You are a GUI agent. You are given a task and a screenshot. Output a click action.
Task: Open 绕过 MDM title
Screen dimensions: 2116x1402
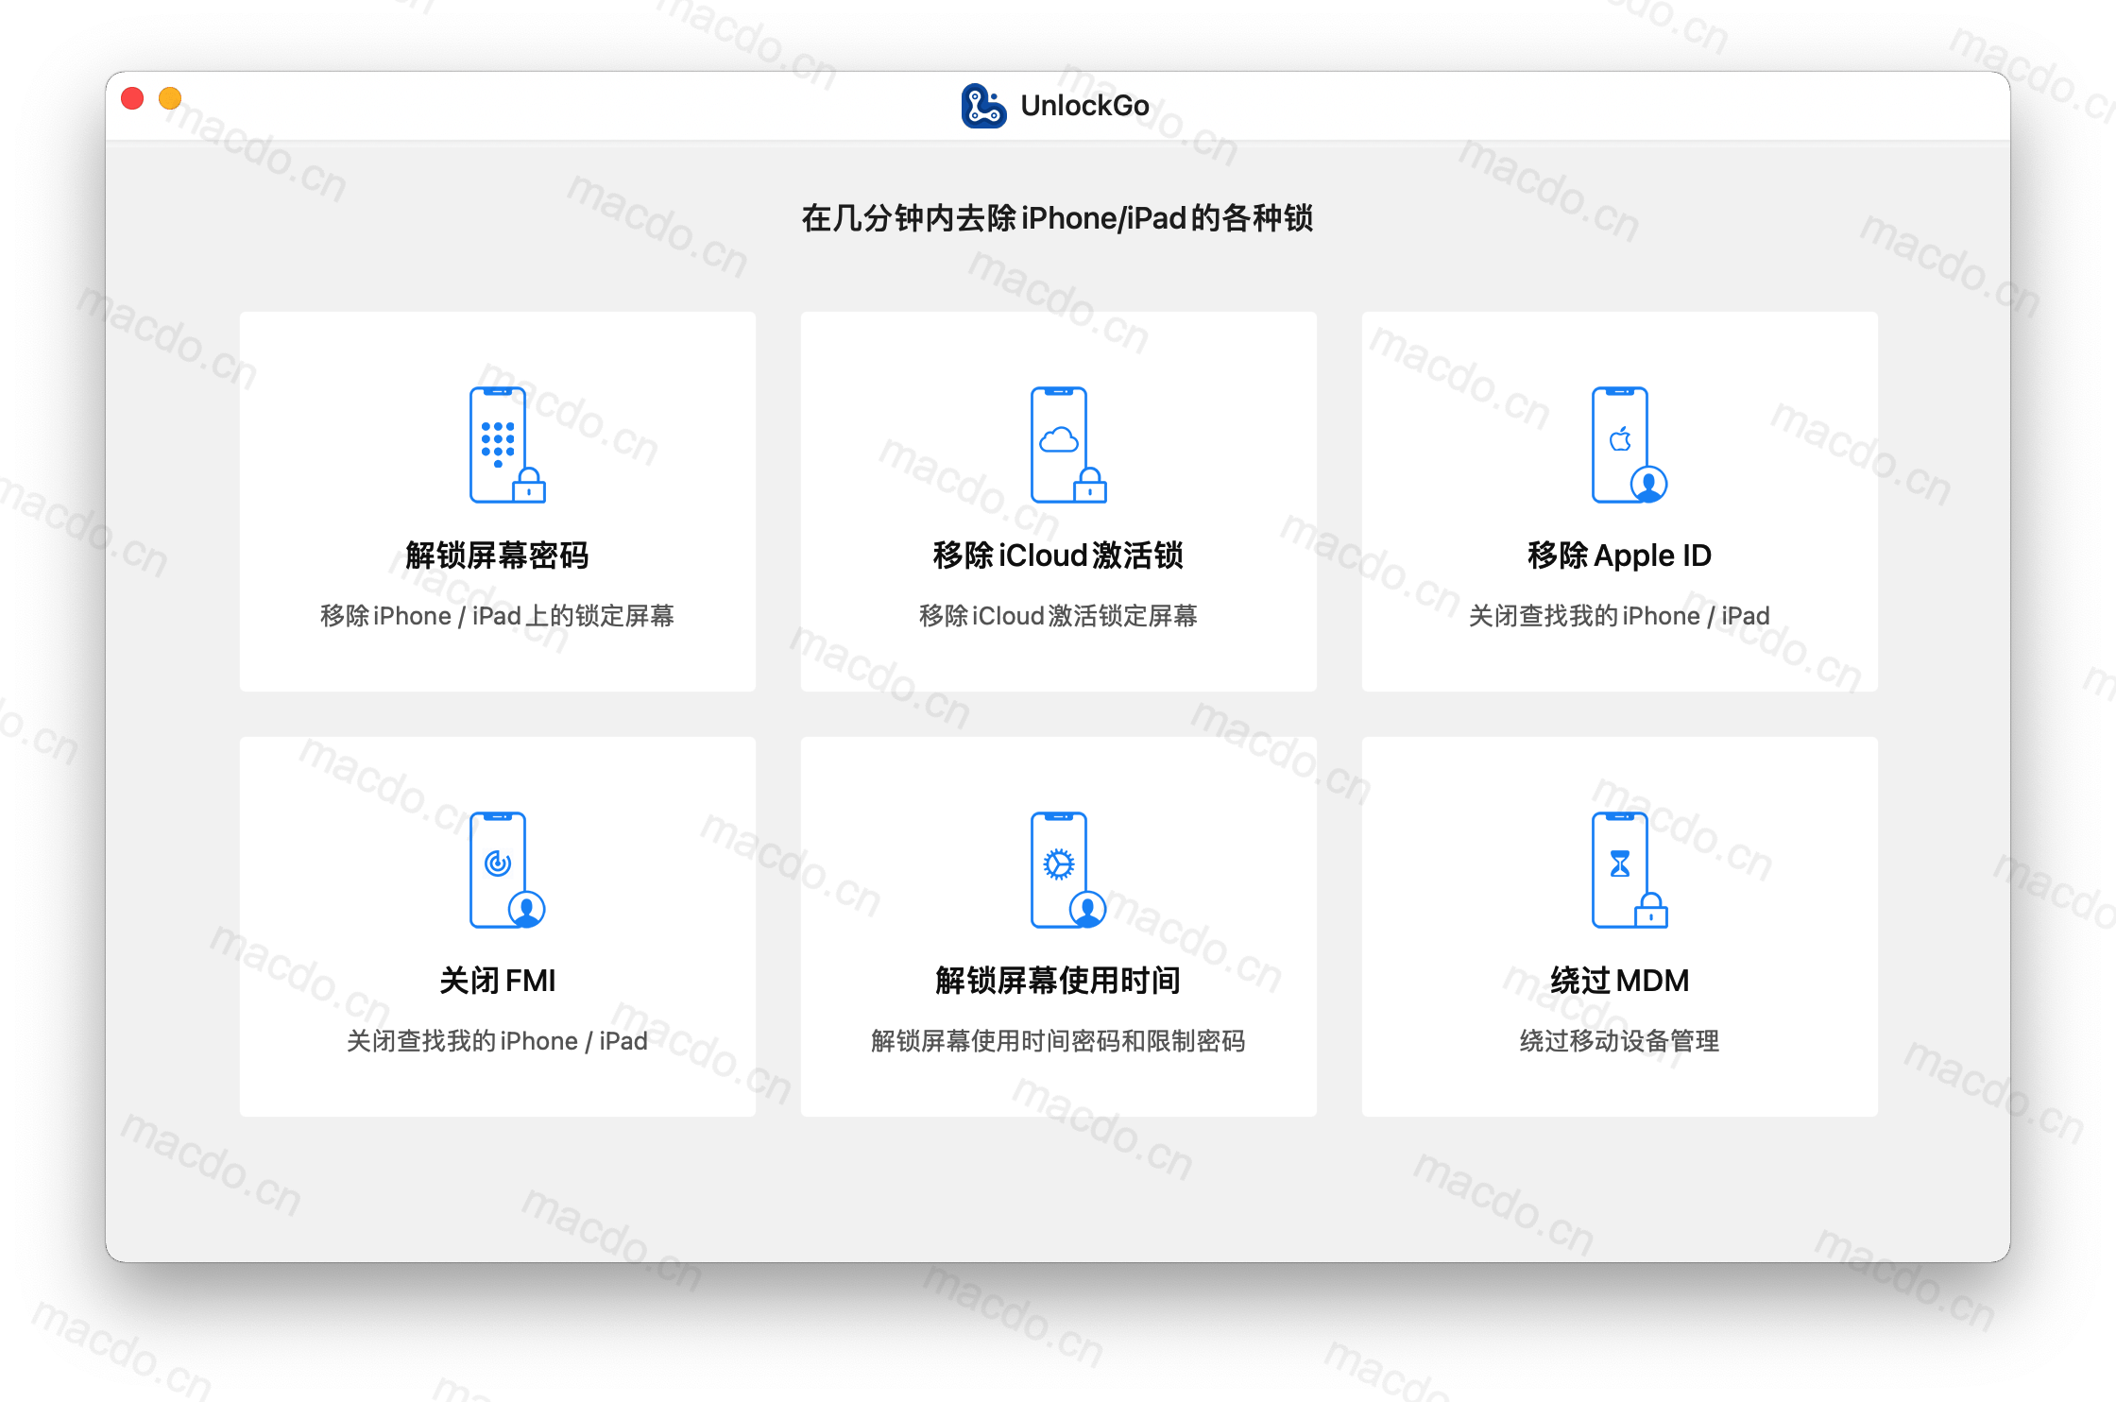coord(1619,981)
